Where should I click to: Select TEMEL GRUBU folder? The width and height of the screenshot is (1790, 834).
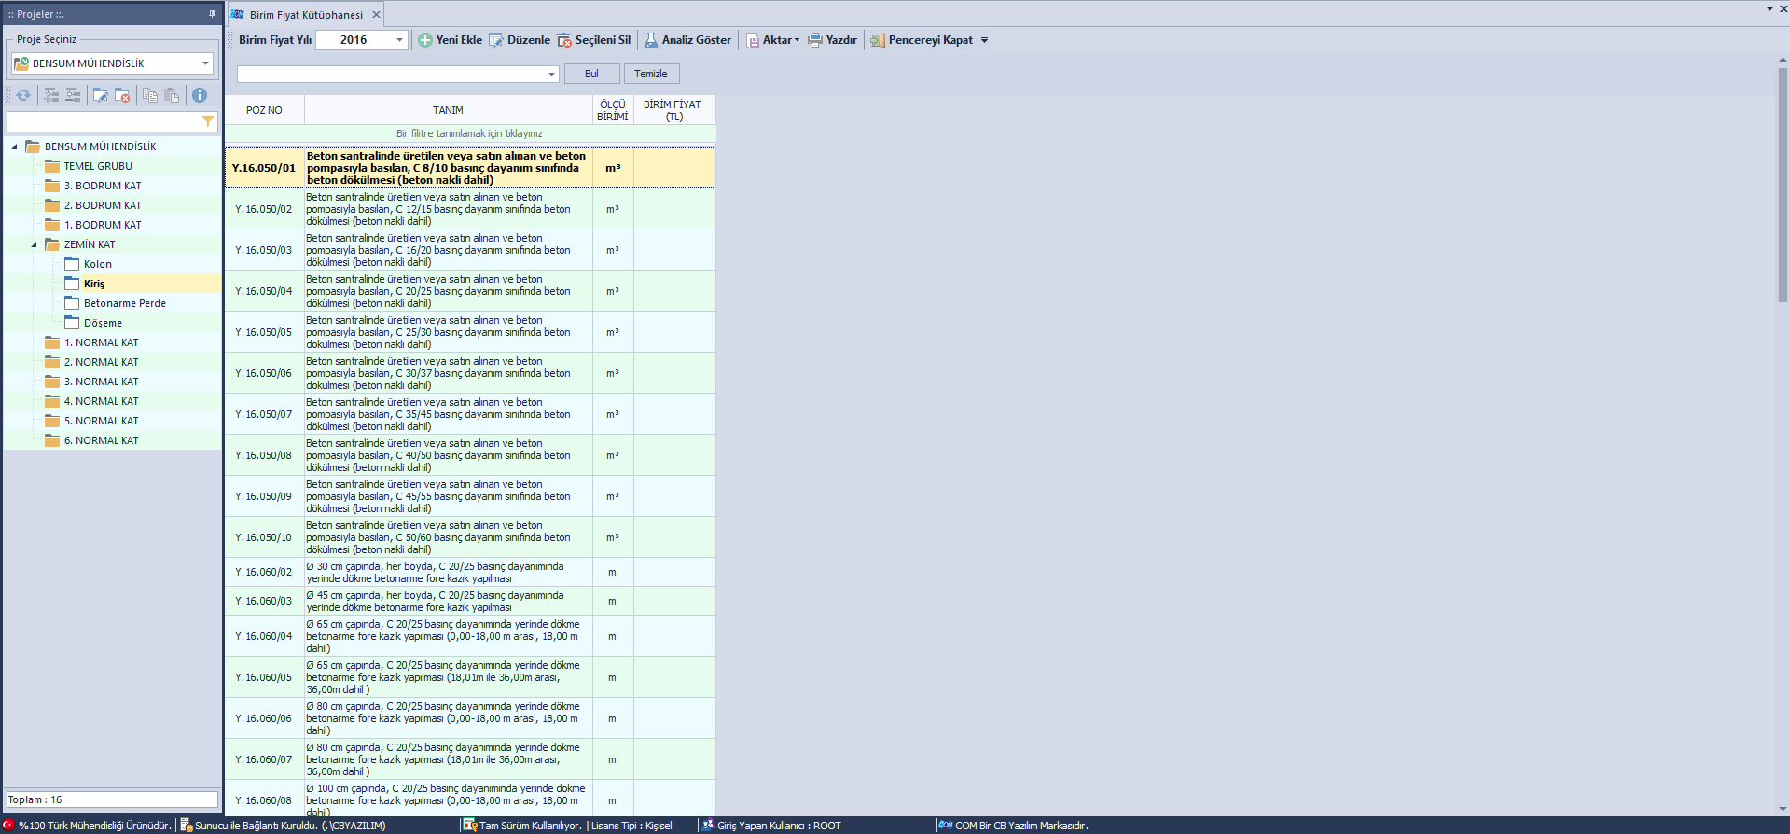coord(98,166)
